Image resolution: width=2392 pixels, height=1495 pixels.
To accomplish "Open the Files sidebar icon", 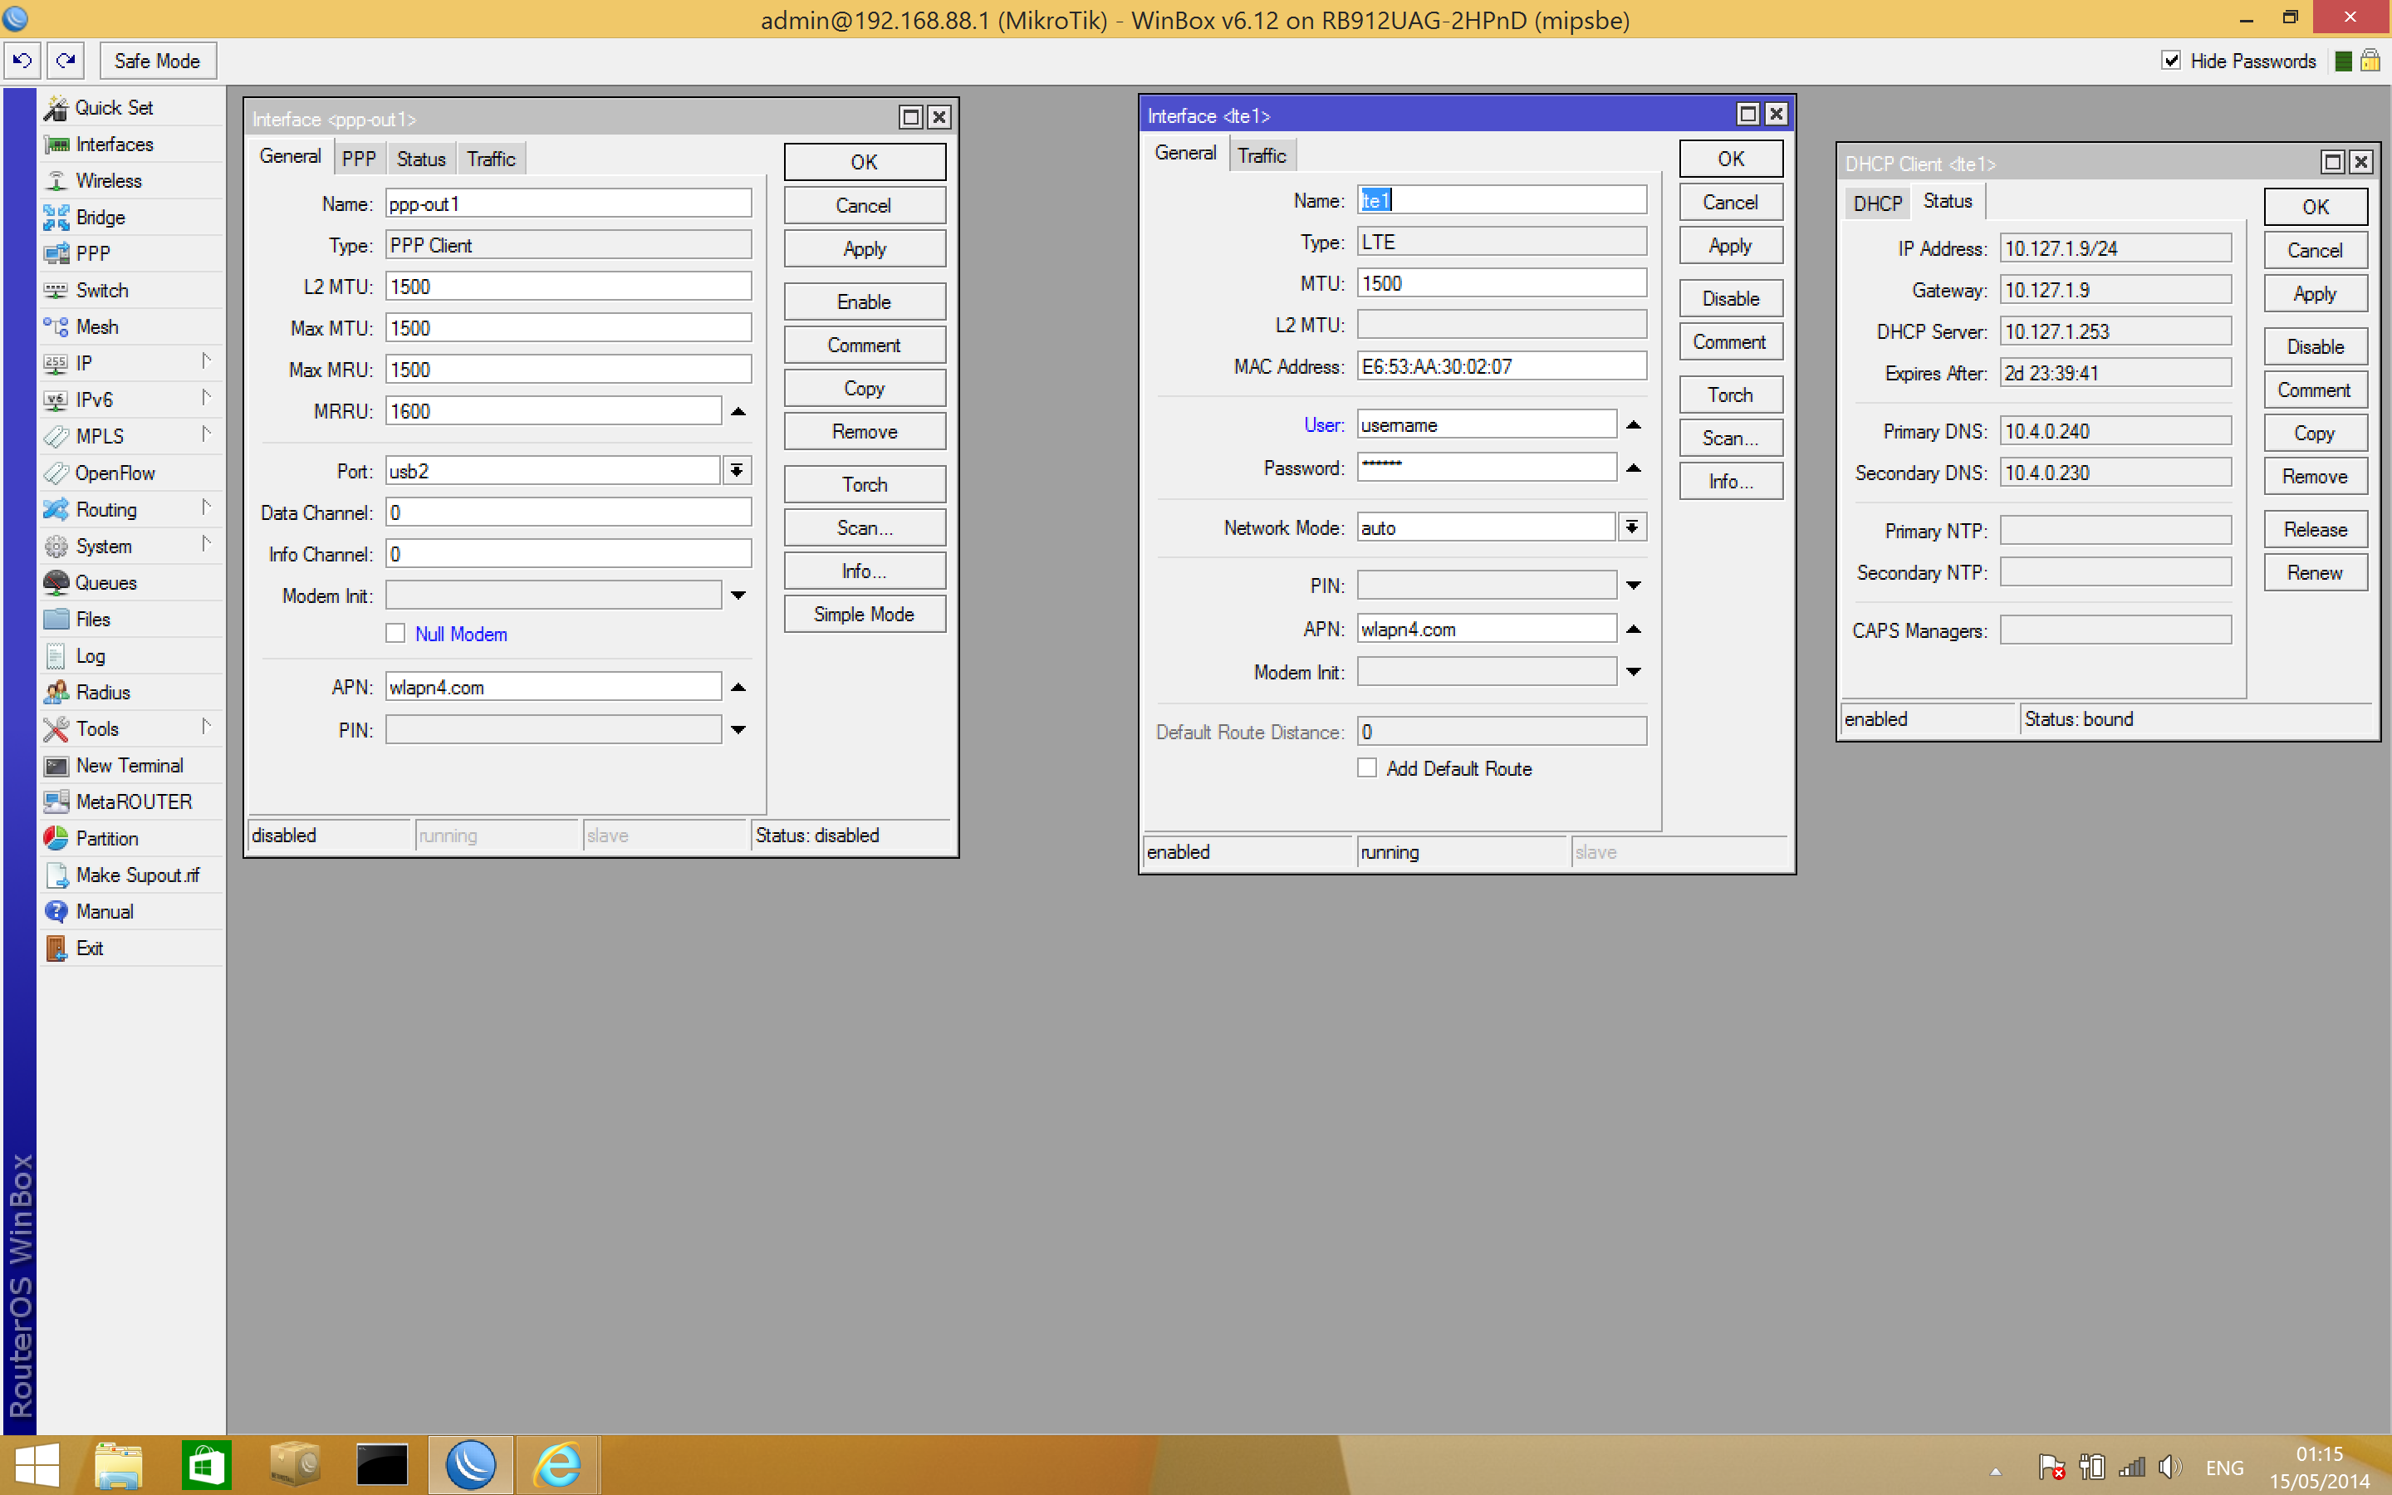I will [56, 620].
